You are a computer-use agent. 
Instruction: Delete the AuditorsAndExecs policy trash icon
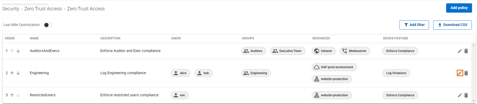coord(466,51)
